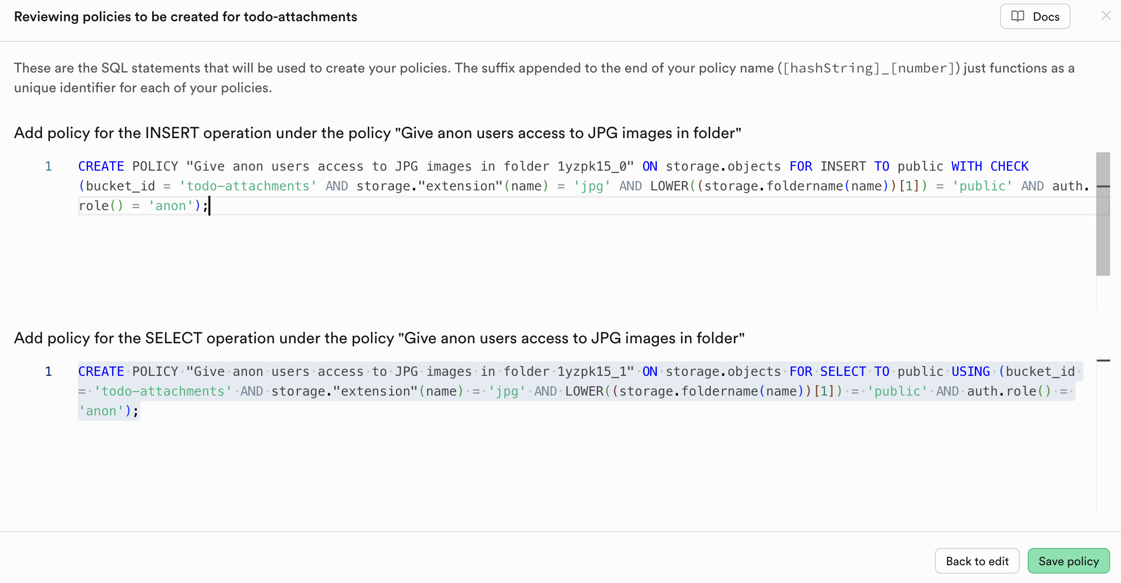Click USING keyword in SELECT statement
This screenshot has width=1121, height=583.
point(970,371)
